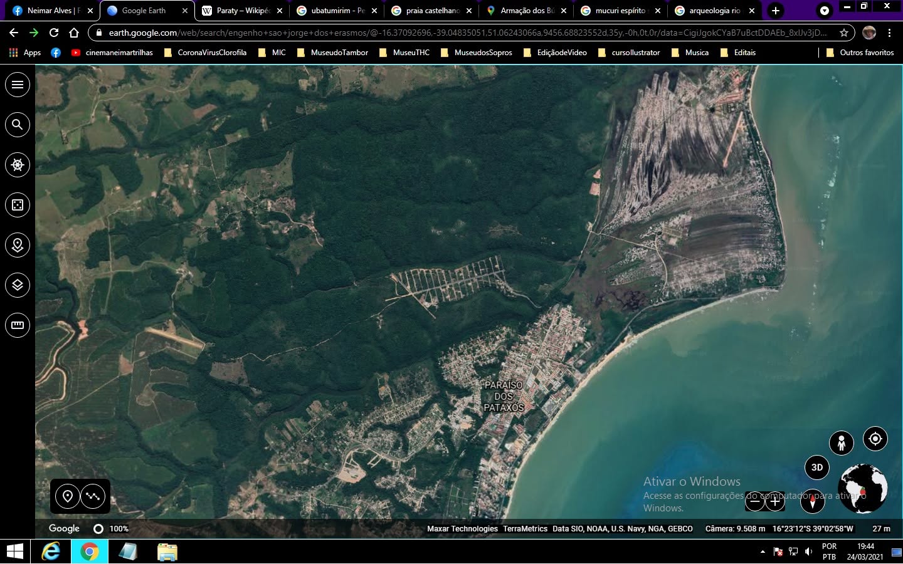Expand the Editais bookmark folder

[738, 53]
